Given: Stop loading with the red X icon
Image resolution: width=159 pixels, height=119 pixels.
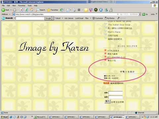Looking at the screenshot, I should coord(22,10).
